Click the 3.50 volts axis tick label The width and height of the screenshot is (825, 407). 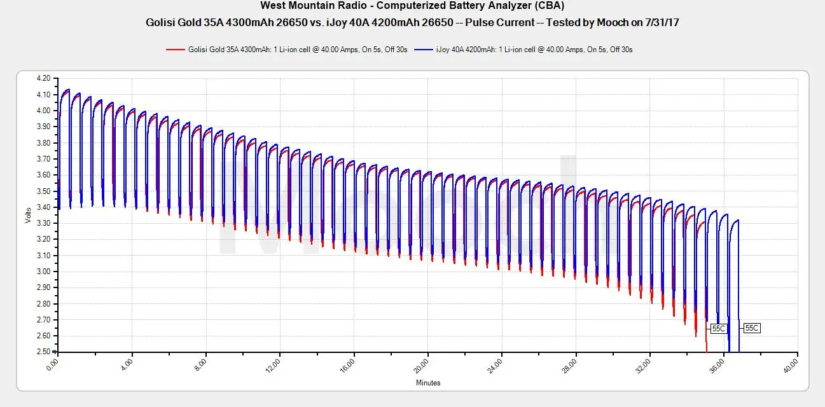pyautogui.click(x=43, y=191)
